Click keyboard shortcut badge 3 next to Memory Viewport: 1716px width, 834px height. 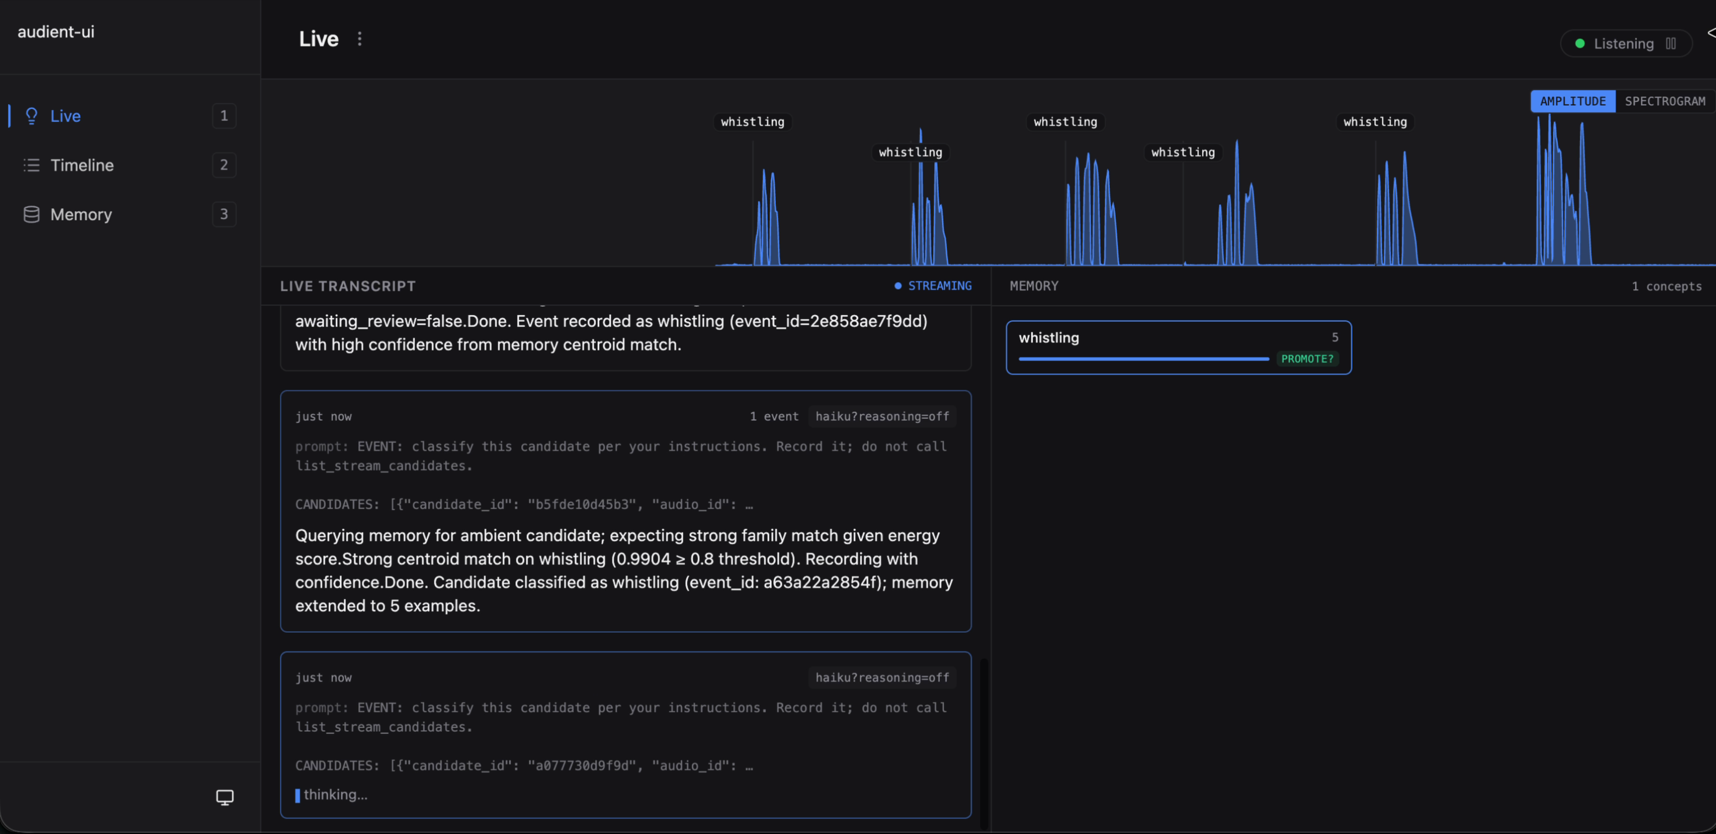(224, 214)
